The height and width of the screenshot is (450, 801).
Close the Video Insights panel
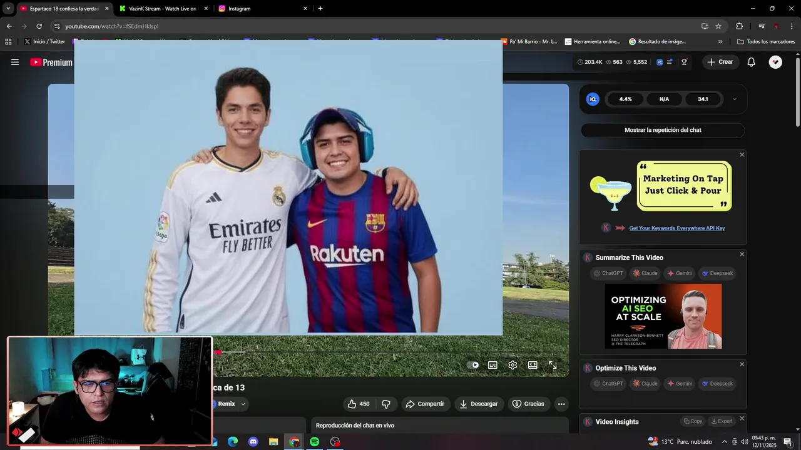[742, 419]
